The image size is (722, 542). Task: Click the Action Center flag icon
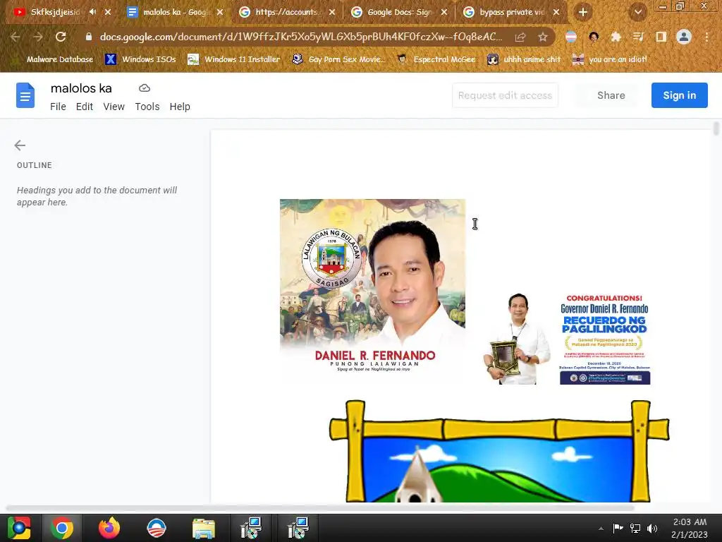coord(618,528)
